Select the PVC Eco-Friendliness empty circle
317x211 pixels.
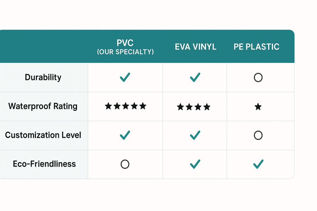tap(125, 164)
